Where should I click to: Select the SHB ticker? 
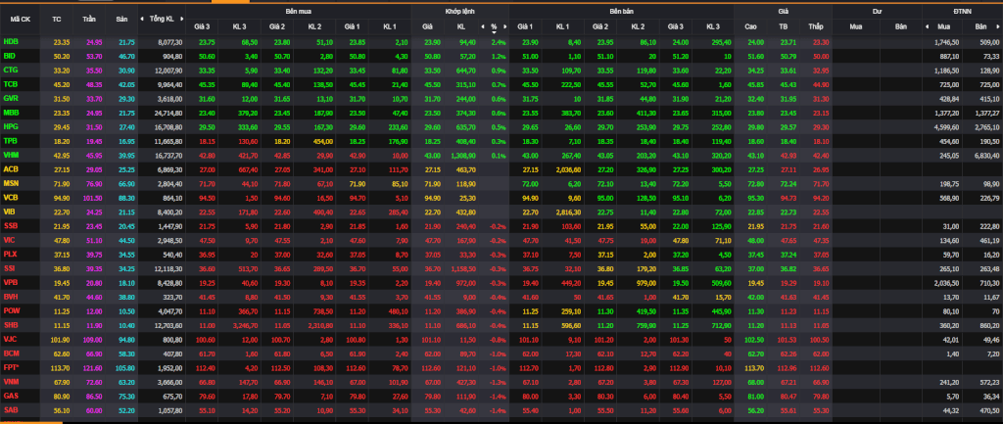coord(11,324)
